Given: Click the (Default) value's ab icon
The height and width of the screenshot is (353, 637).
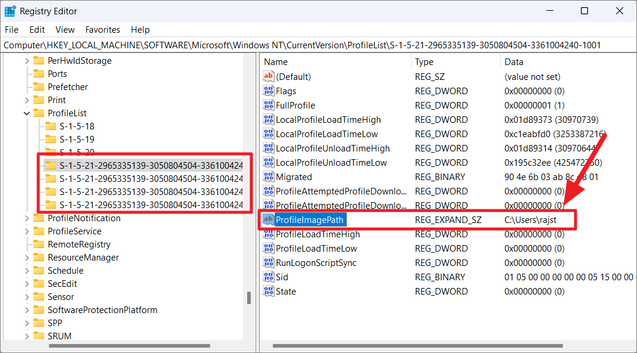Looking at the screenshot, I should 268,76.
